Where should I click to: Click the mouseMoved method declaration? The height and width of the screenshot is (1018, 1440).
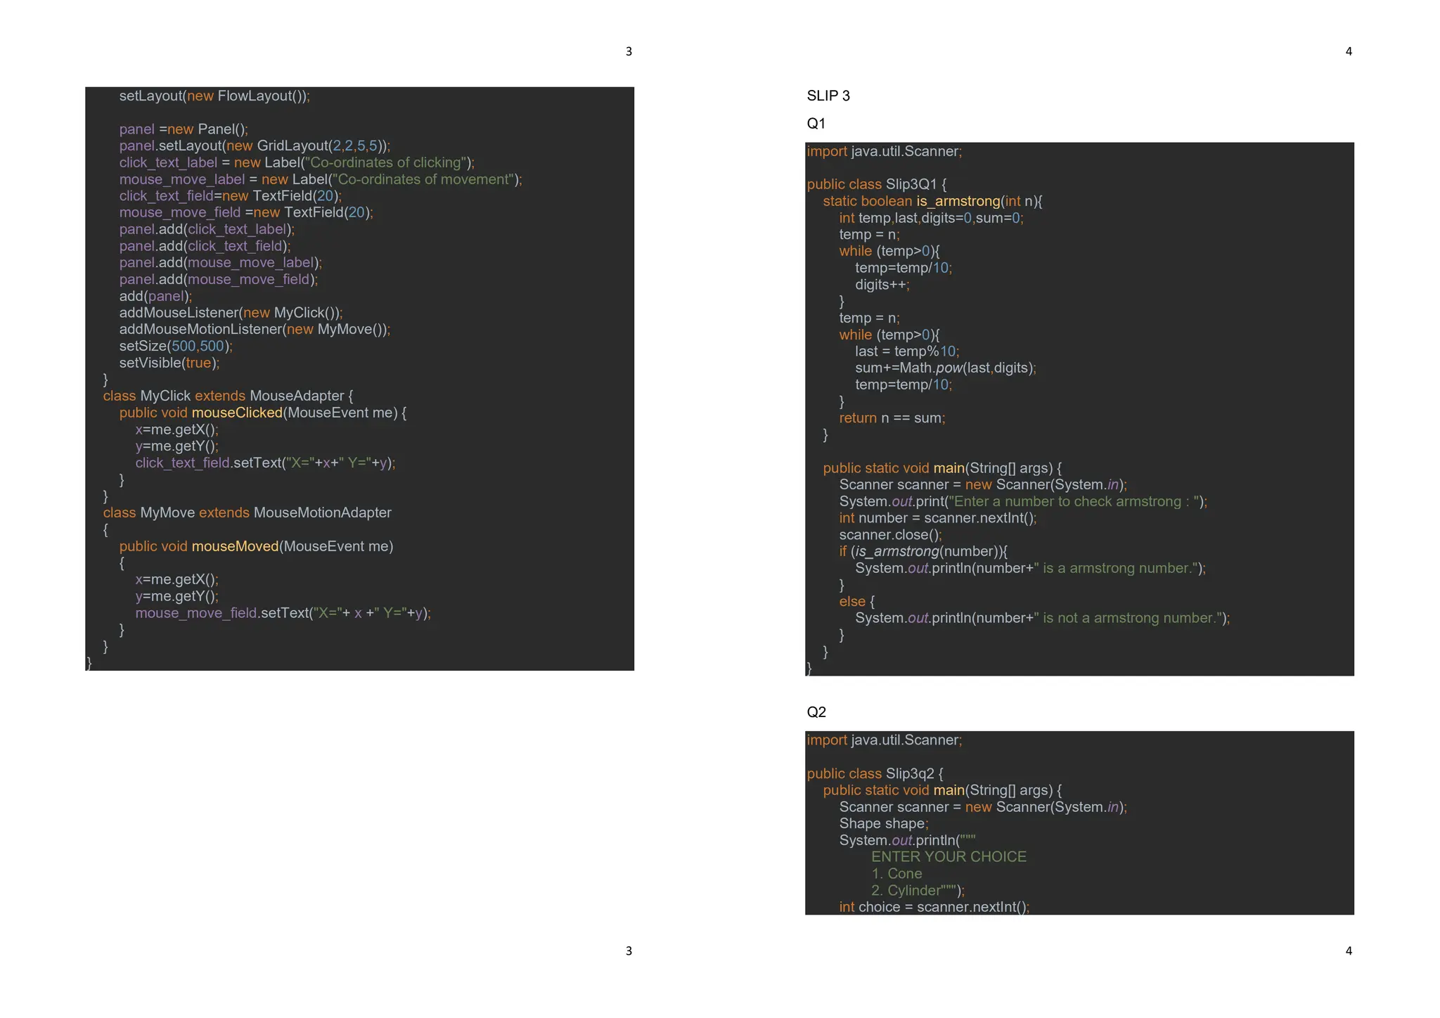pos(256,546)
